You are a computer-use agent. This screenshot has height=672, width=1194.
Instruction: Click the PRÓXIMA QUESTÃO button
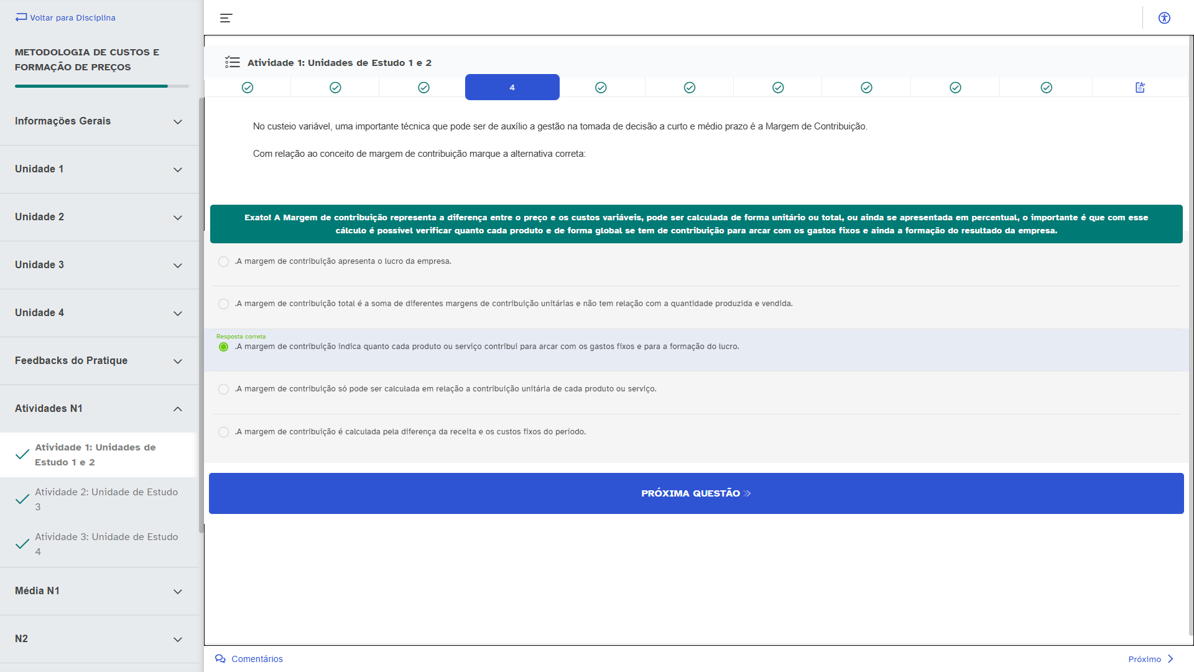click(696, 493)
